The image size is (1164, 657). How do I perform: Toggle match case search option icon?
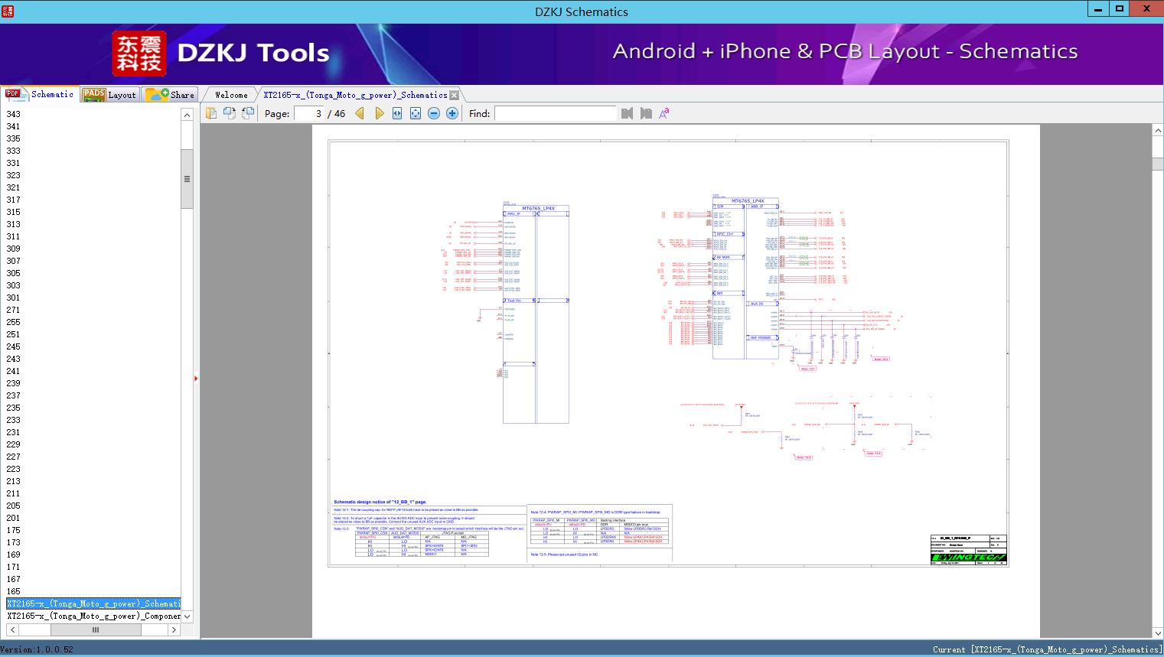pos(664,113)
